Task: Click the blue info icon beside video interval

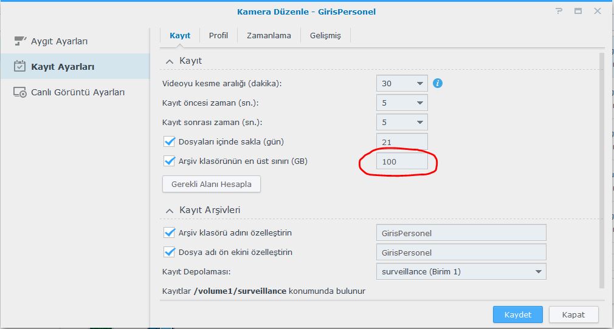Action: (437, 83)
